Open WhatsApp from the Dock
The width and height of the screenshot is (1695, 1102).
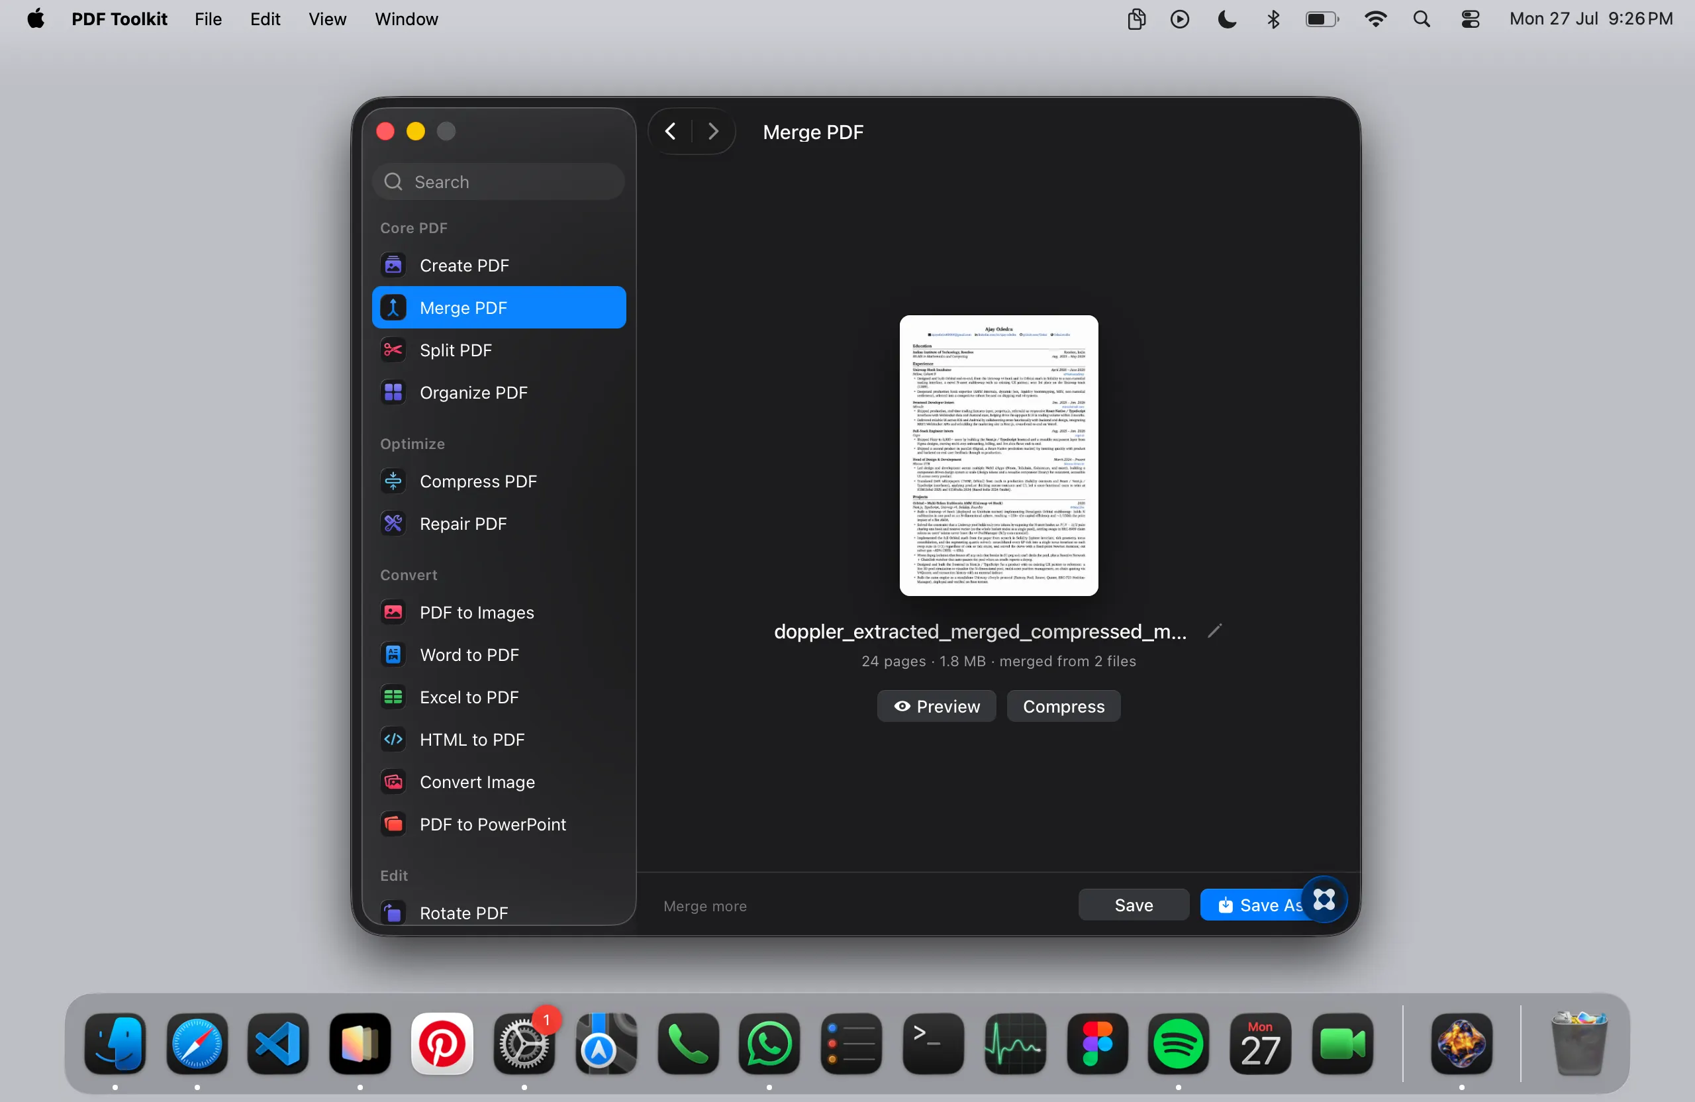point(769,1044)
